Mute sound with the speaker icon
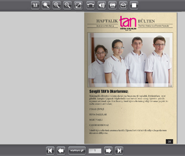Viewport: 185px width, 156px height. point(102,5)
